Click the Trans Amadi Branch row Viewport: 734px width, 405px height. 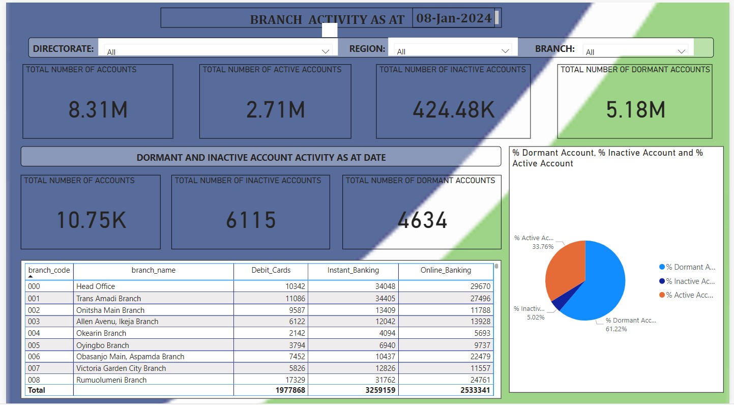[153, 298]
